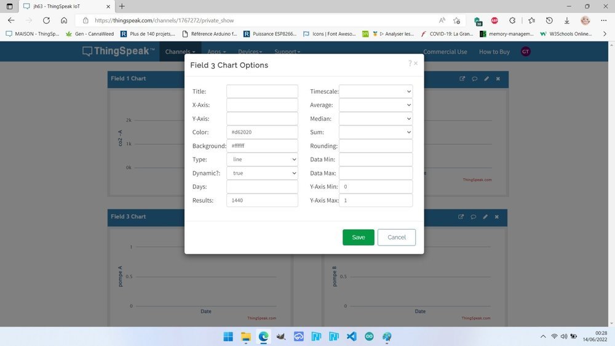Remove Field 1 Chart with x icon
The height and width of the screenshot is (346, 615).
[498, 79]
